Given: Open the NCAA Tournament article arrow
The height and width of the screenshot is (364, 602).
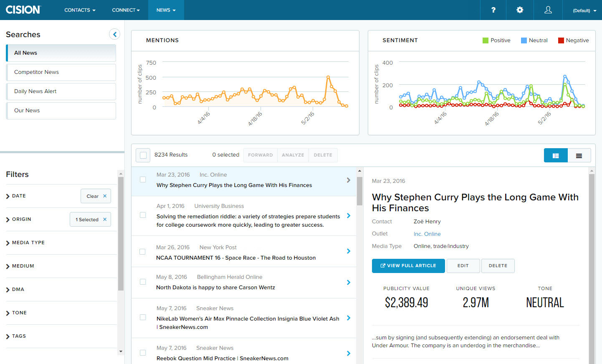Looking at the screenshot, I should [x=349, y=251].
